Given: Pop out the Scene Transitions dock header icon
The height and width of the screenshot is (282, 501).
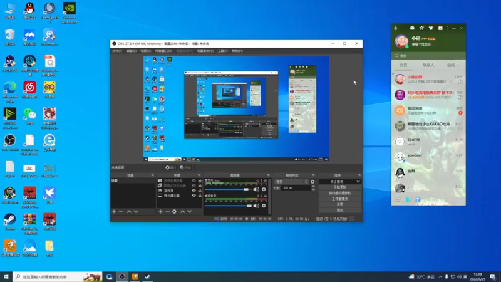Looking at the screenshot, I should (x=314, y=175).
